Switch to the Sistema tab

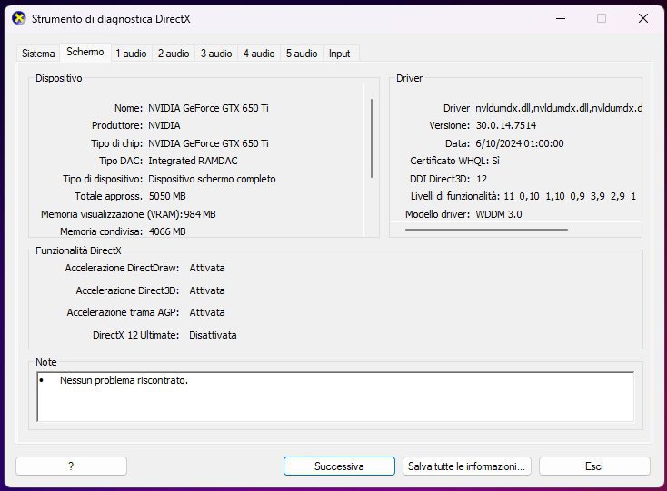[38, 54]
